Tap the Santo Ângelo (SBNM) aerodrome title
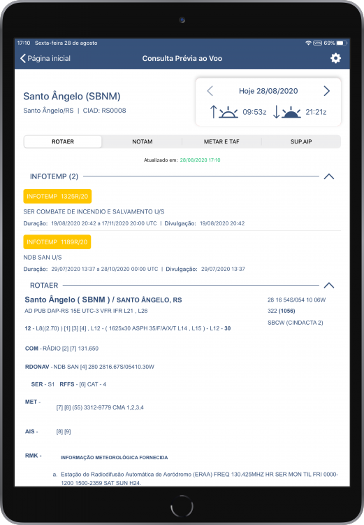The width and height of the screenshot is (364, 525). pos(72,97)
